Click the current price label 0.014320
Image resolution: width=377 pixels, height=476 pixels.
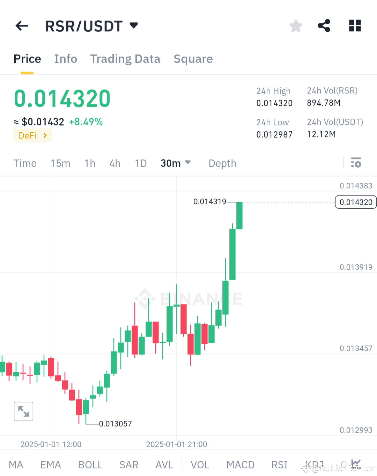[355, 202]
